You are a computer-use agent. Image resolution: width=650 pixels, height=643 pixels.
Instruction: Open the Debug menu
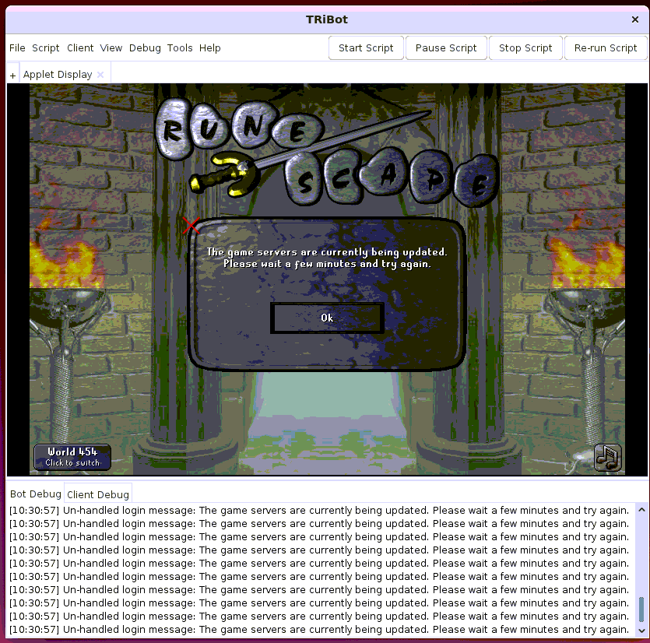click(x=145, y=48)
